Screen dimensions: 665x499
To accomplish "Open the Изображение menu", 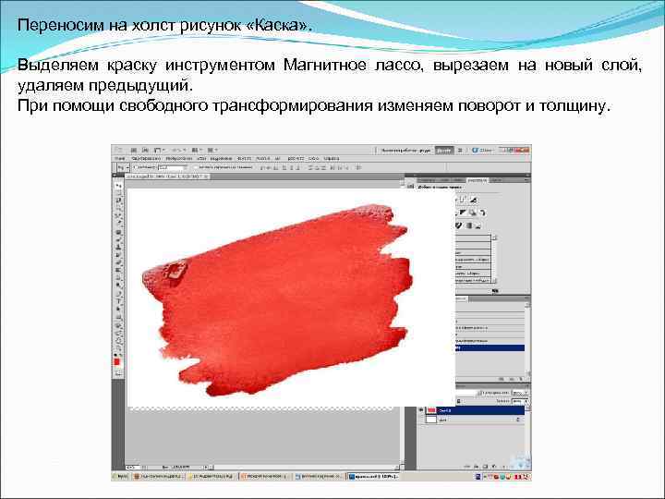I will tap(179, 159).
